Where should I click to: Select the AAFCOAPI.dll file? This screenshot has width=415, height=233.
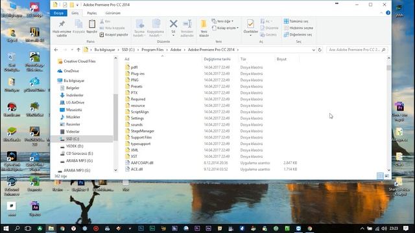coord(139,162)
